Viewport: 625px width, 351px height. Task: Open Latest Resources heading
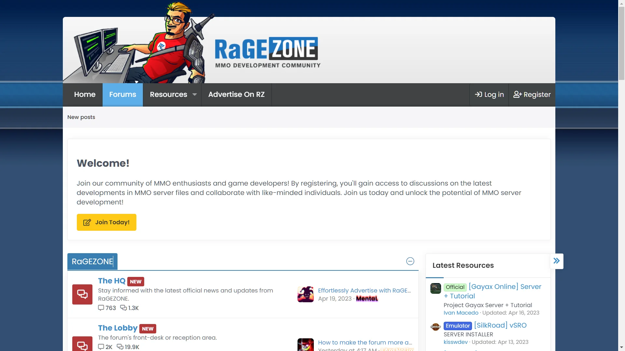[463, 266]
